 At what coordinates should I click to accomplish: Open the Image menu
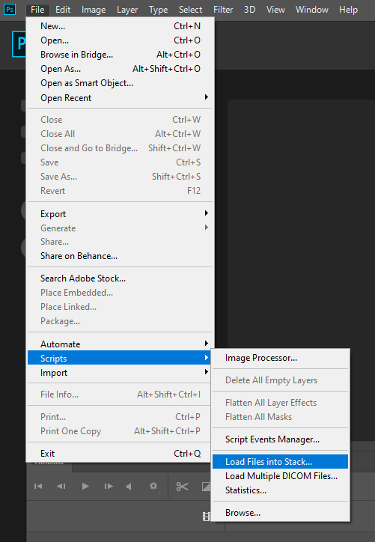(x=94, y=10)
